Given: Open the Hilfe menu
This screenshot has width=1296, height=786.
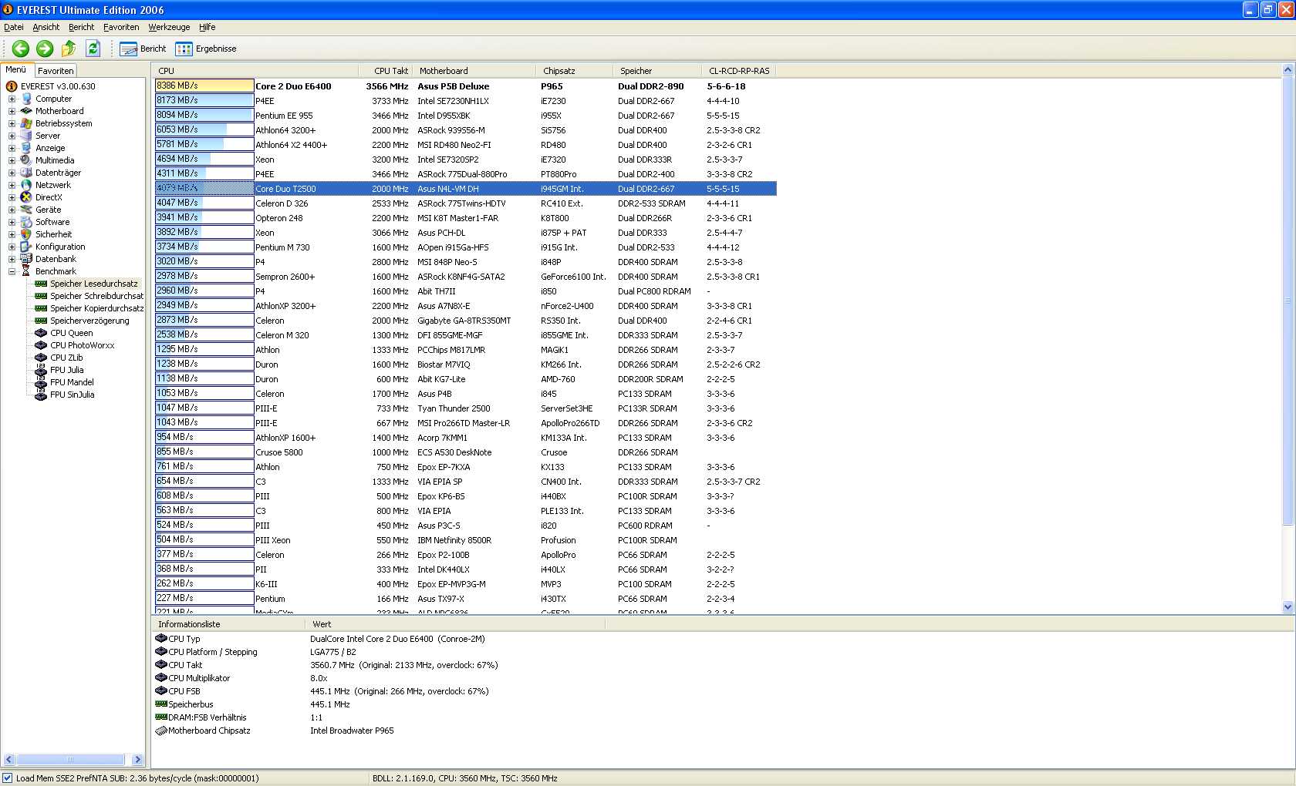Looking at the screenshot, I should tap(207, 27).
